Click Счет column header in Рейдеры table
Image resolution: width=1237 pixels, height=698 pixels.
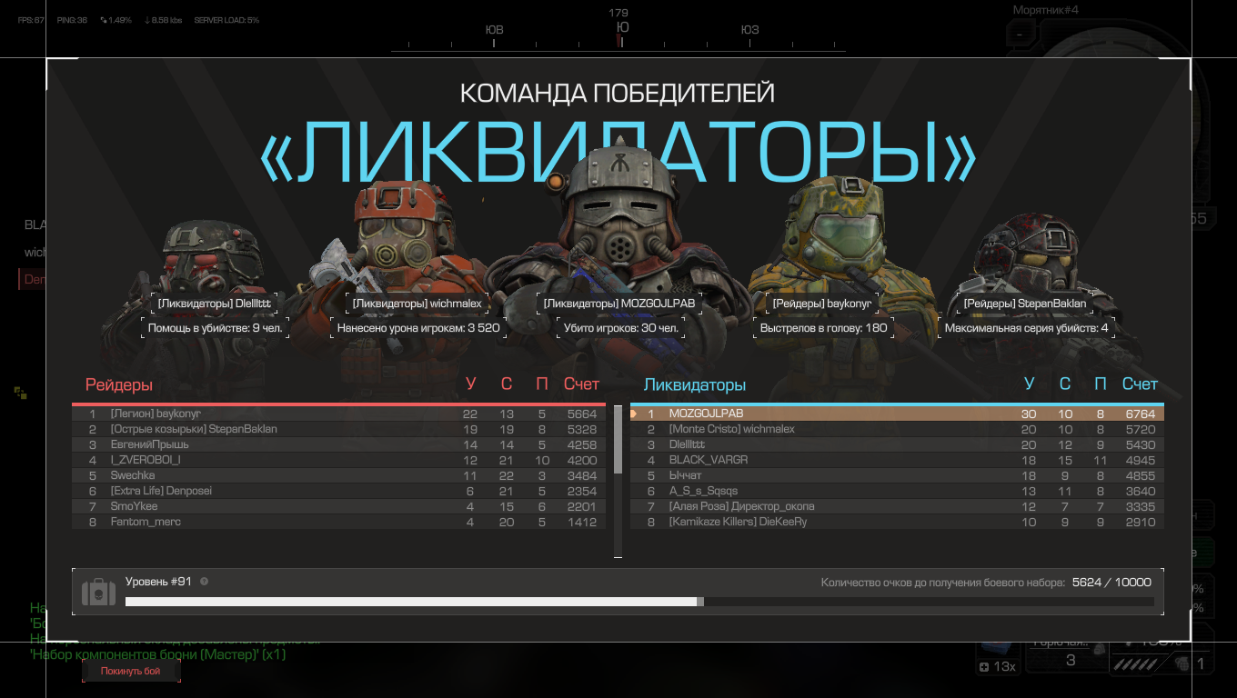click(581, 384)
